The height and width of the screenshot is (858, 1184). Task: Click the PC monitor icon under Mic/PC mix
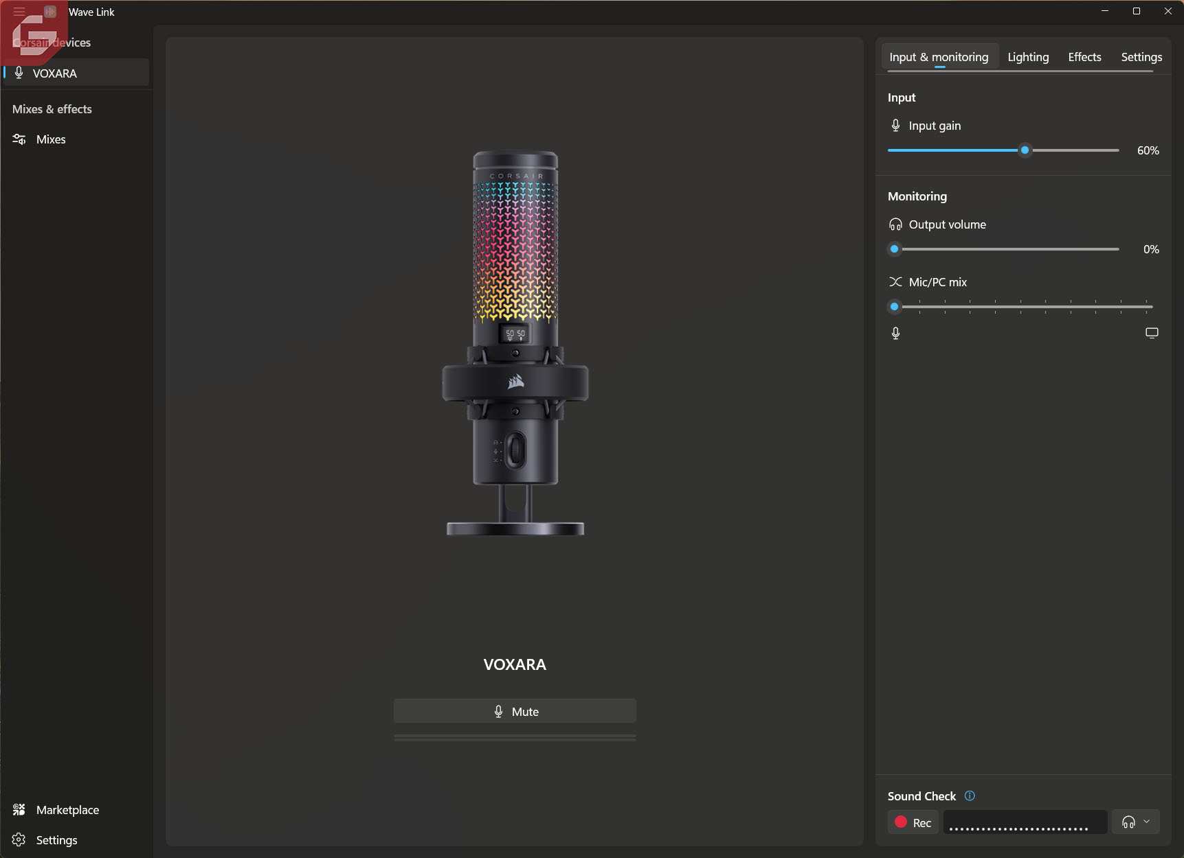coord(1152,333)
